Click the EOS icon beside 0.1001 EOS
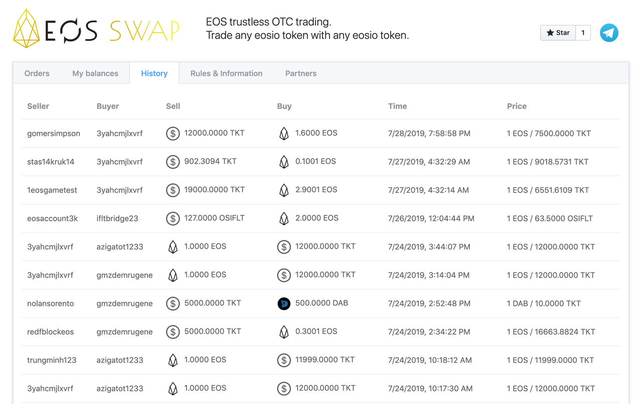 [284, 162]
